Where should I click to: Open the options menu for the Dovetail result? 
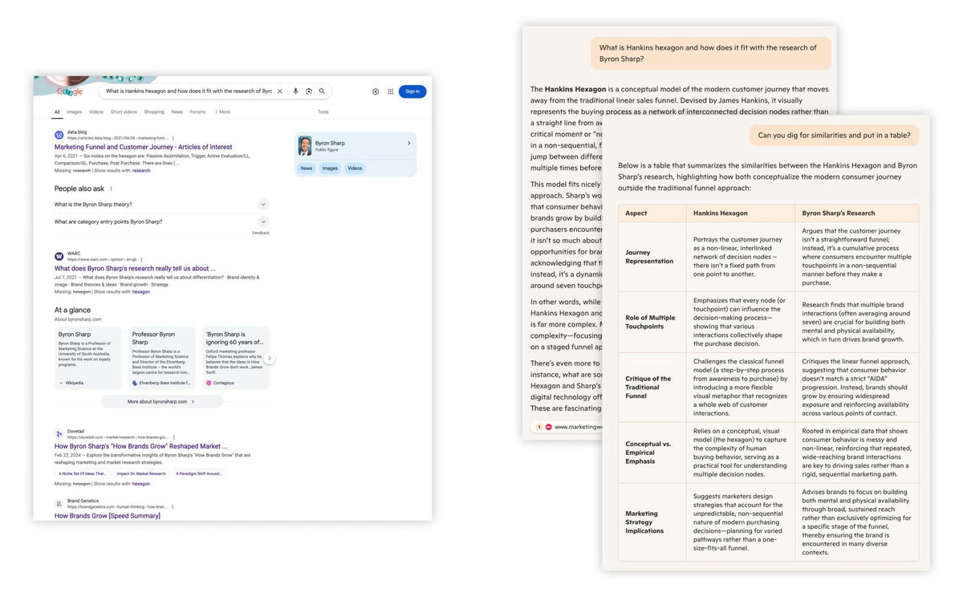click(x=174, y=437)
